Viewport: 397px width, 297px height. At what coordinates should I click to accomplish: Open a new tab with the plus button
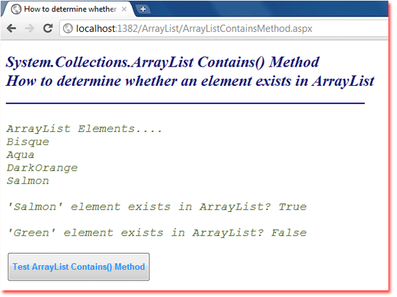143,9
